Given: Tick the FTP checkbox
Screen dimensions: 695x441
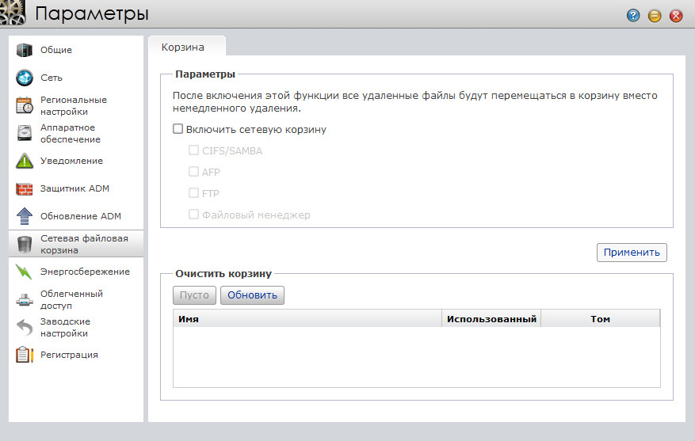Looking at the screenshot, I should 193,193.
